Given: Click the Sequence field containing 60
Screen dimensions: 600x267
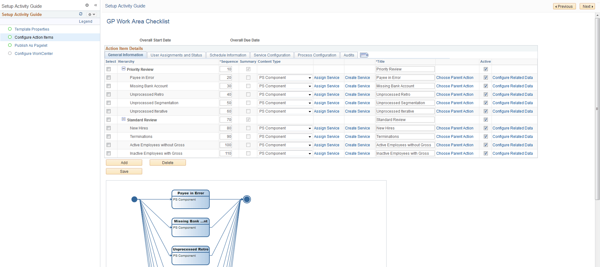Looking at the screenshot, I should 226,111.
